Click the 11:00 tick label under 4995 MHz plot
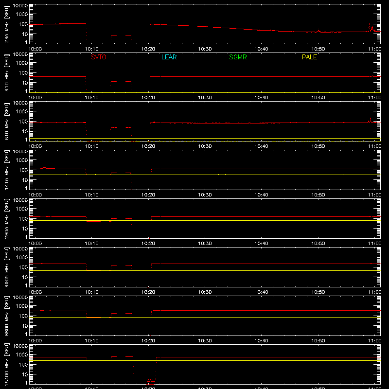389x389 pixels. tap(374, 292)
